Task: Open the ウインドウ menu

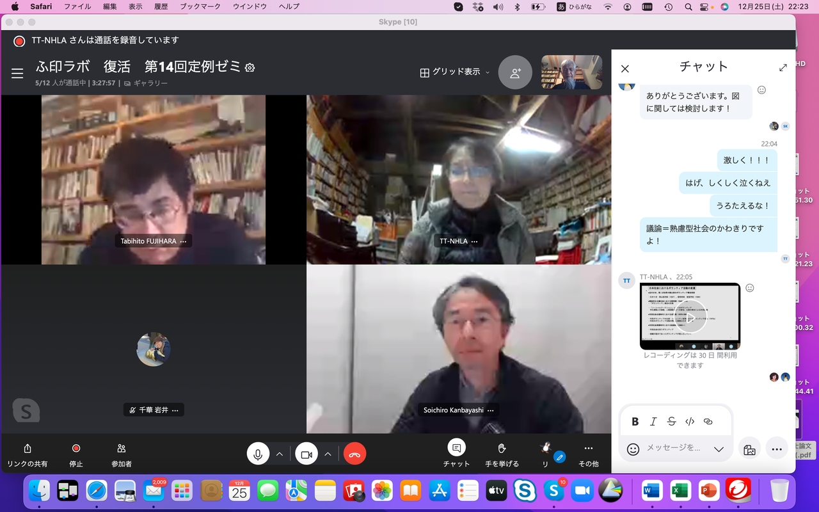Action: 250,6
